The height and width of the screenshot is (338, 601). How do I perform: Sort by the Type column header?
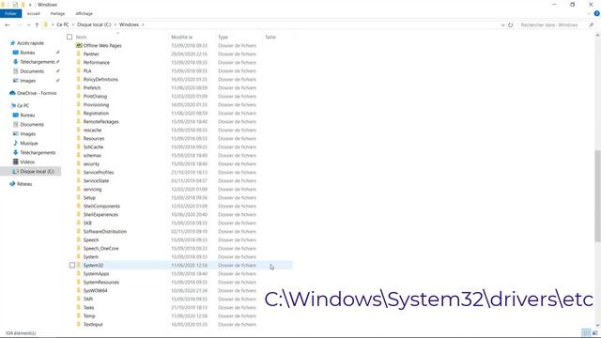tap(223, 38)
